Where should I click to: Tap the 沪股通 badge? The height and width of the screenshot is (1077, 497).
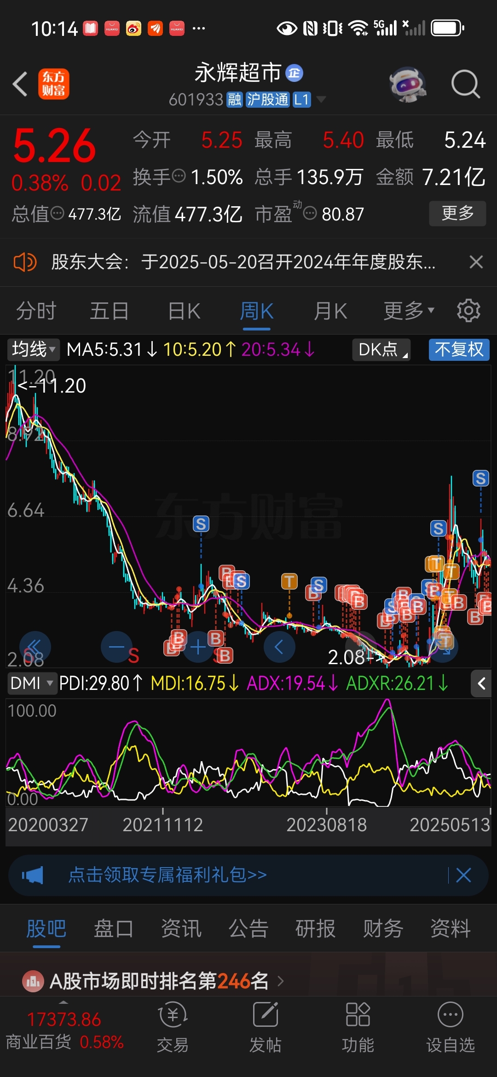(x=267, y=99)
